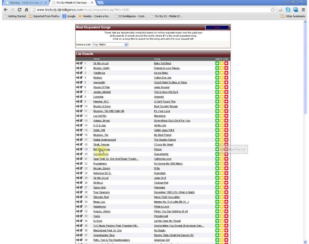Screen dimensions: 309x244
Task: Click the Sir Mix-A-Lot artist link at rank 1
Action: (x=101, y=63)
